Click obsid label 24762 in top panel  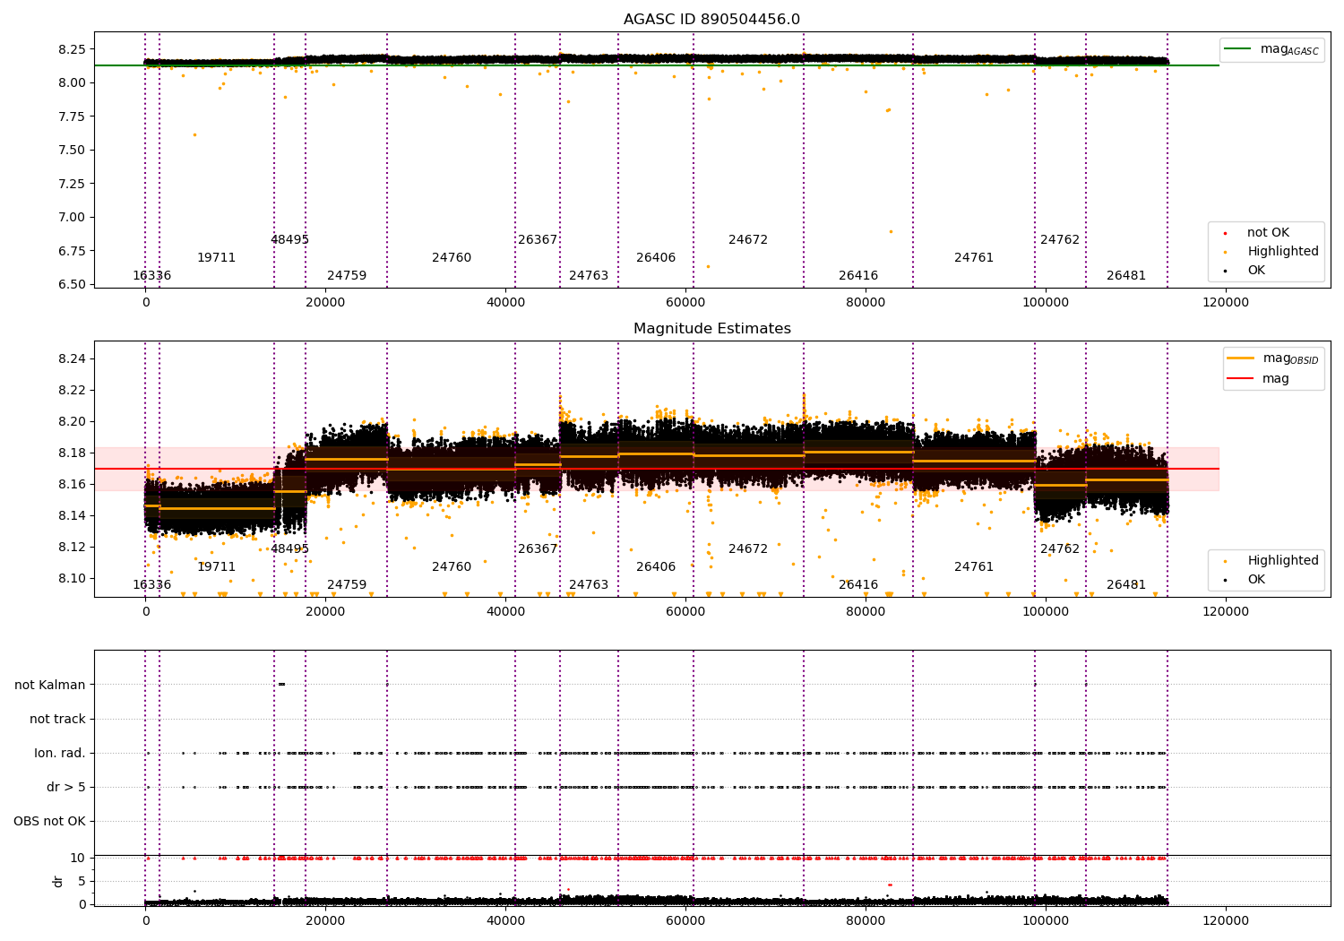coord(1060,240)
